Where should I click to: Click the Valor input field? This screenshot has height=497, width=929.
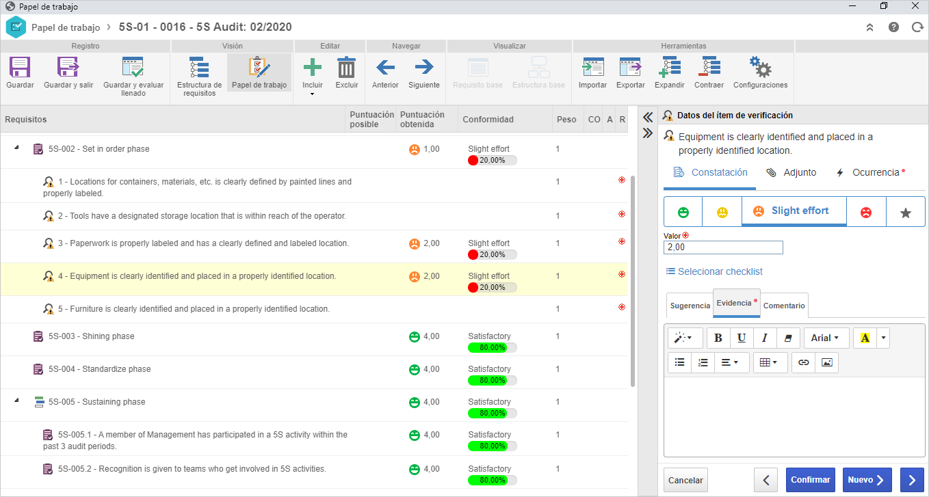[x=723, y=247]
